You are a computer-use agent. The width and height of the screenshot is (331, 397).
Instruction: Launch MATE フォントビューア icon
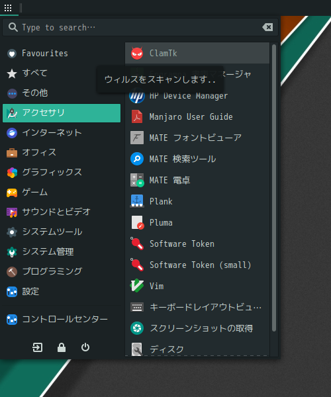point(137,138)
